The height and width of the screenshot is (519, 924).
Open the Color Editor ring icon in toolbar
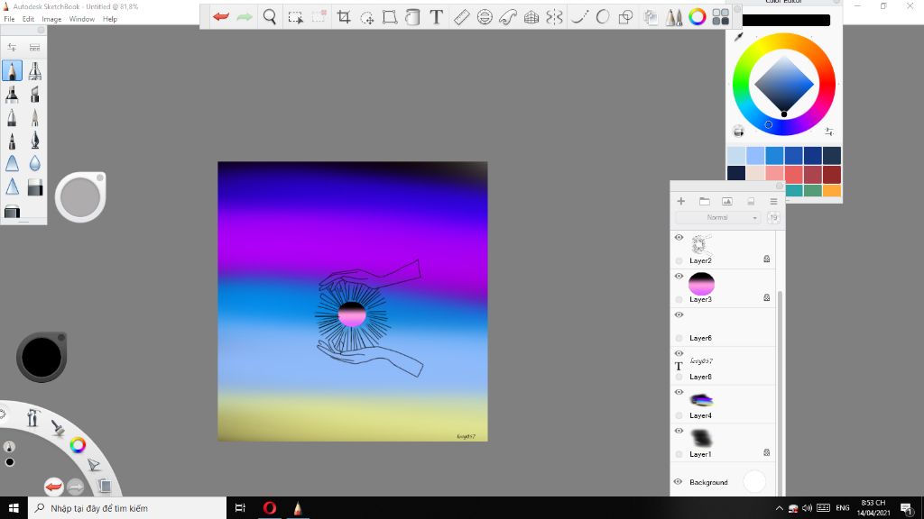(698, 17)
